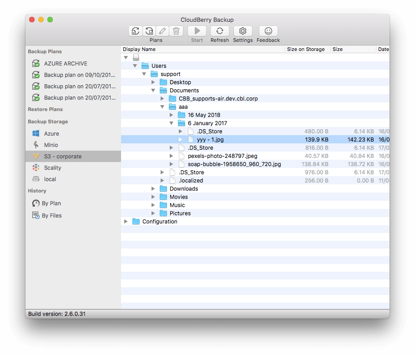This screenshot has width=415, height=355.
Task: Select the pencil edit plan icon
Action: coord(162,30)
